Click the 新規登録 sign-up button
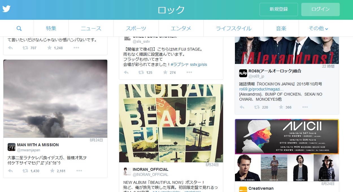Viewport: 353px width, 192px height. 279,9
